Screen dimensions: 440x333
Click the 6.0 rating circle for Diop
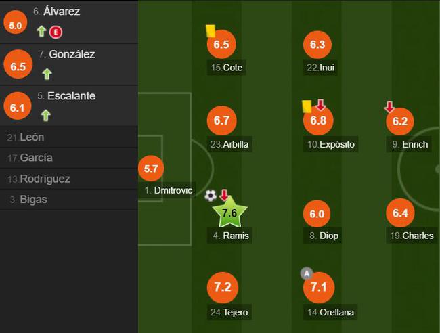[x=317, y=213]
